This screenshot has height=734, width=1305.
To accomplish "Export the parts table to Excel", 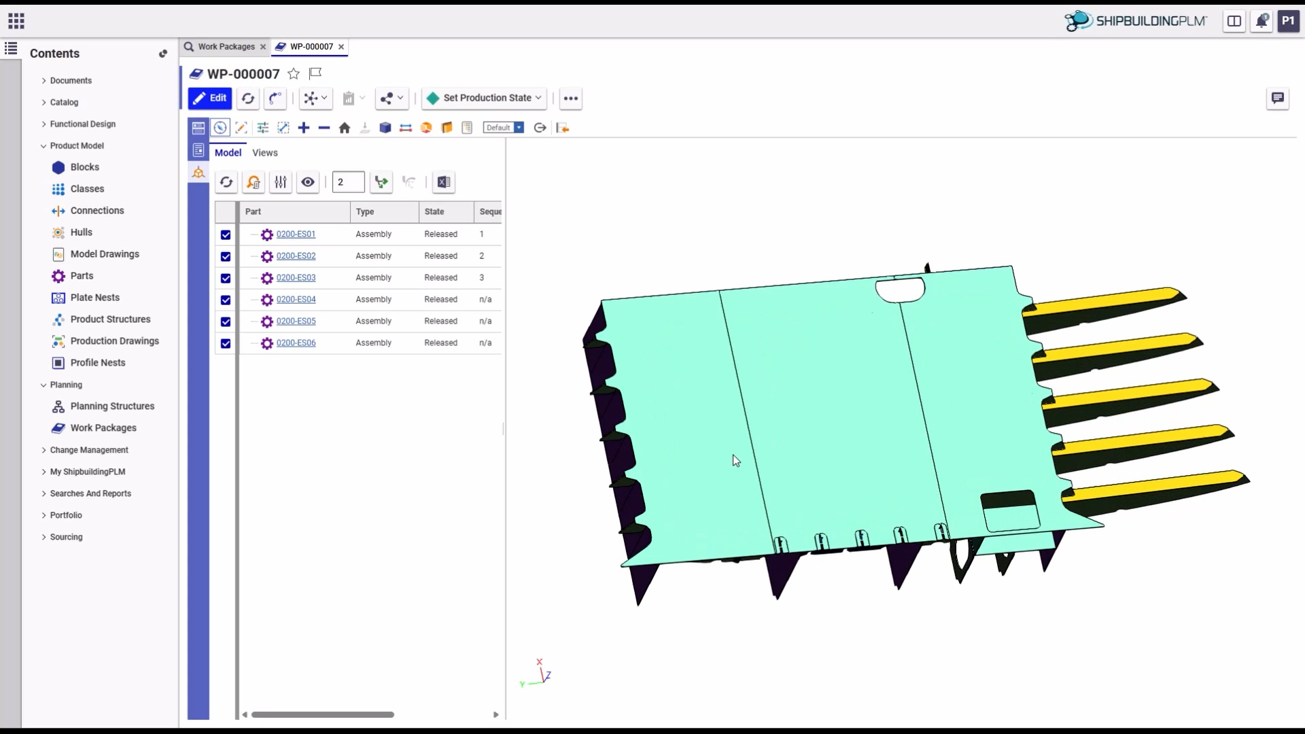I will (x=444, y=182).
